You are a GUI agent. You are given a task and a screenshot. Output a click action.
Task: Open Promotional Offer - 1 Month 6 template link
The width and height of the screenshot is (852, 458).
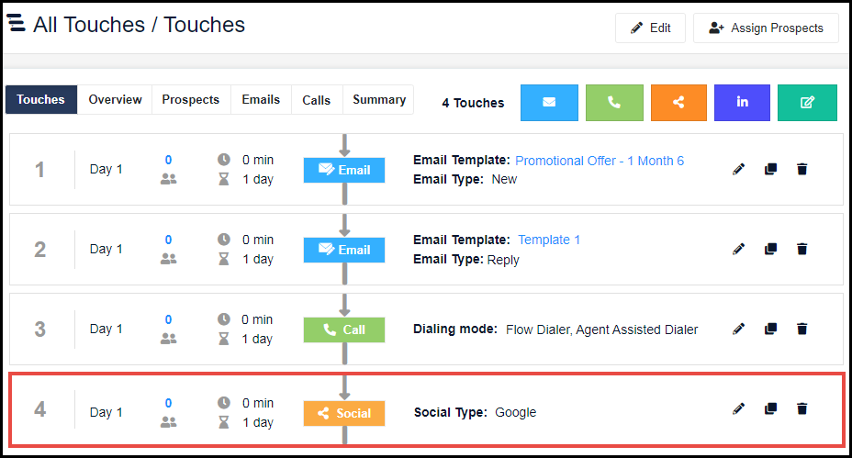coord(600,161)
